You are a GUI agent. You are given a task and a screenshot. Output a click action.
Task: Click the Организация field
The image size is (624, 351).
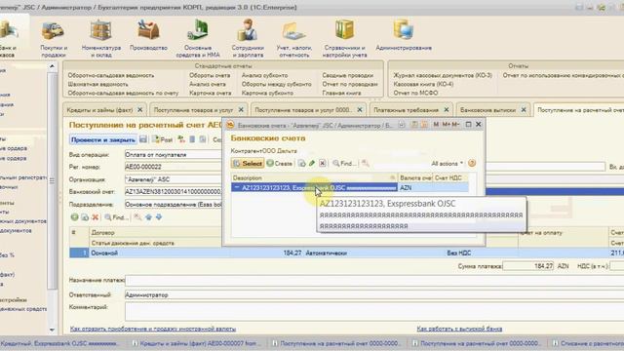174,179
